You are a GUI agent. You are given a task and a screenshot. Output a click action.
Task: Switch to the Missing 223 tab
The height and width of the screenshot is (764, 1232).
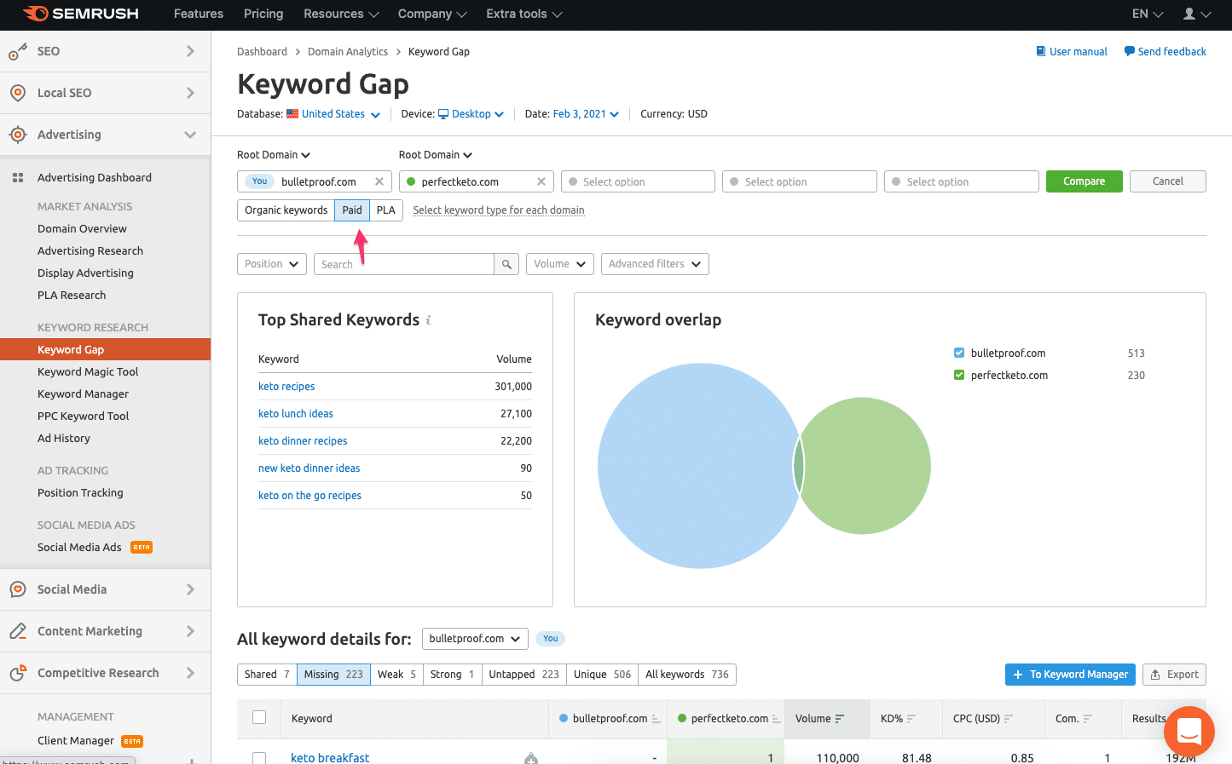[x=333, y=675]
